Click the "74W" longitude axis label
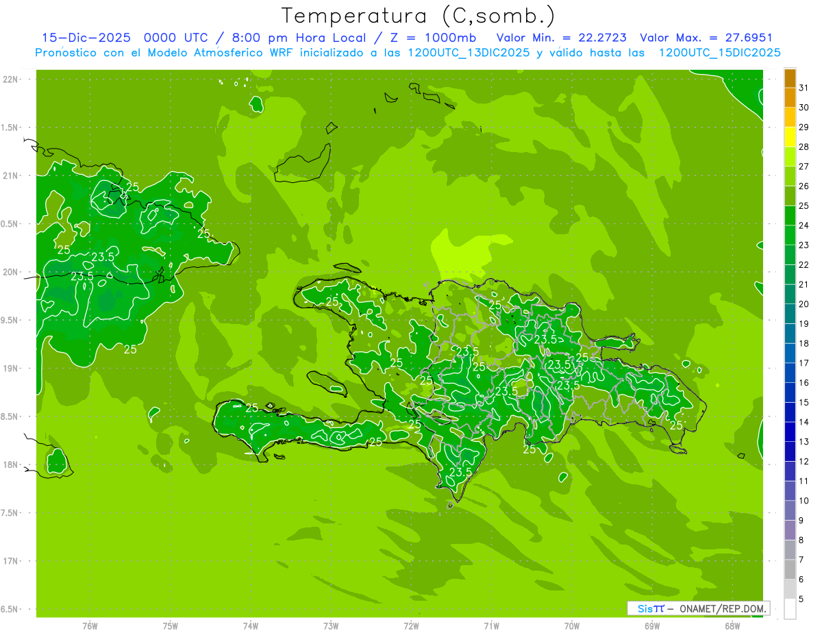Image resolution: width=822 pixels, height=635 pixels. [251, 626]
